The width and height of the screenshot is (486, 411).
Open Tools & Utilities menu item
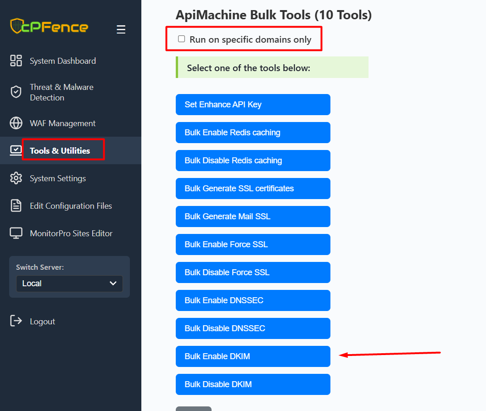click(x=60, y=150)
